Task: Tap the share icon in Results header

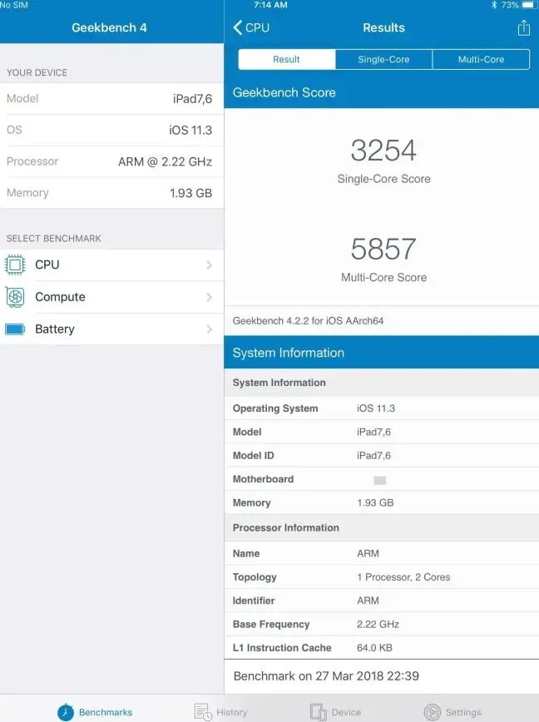Action: click(x=523, y=27)
